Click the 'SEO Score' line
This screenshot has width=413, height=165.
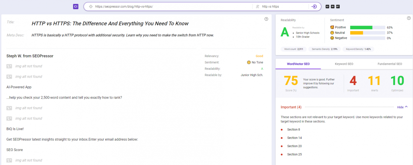[15, 150]
